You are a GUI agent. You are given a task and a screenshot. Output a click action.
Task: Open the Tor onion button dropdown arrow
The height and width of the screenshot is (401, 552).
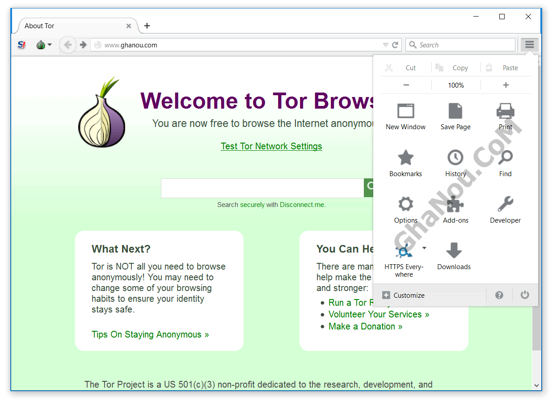coord(50,45)
